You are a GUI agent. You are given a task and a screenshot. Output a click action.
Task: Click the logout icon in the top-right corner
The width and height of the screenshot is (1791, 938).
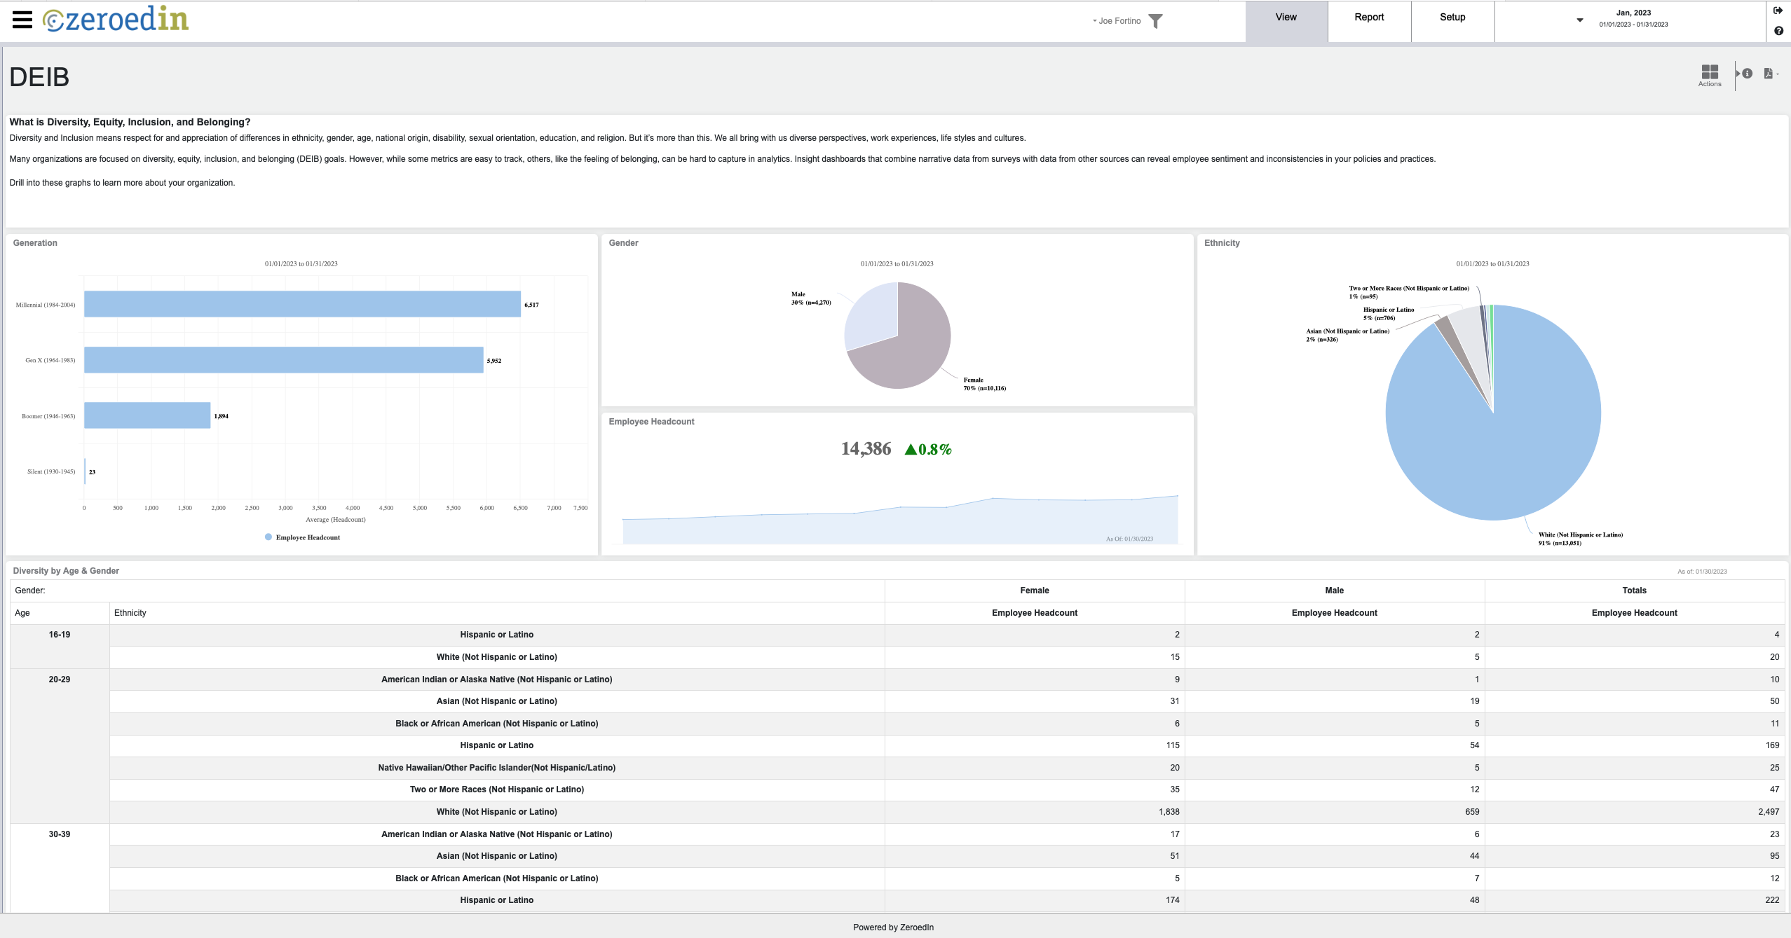pos(1778,11)
